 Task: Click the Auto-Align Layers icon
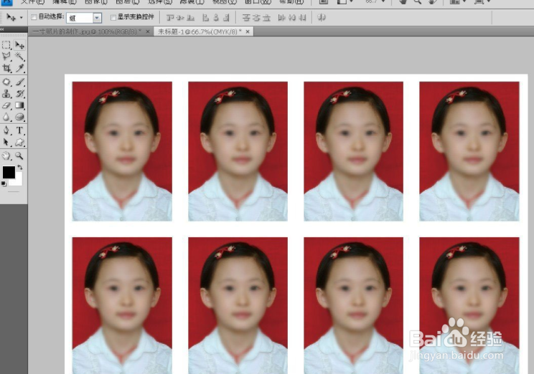point(321,17)
